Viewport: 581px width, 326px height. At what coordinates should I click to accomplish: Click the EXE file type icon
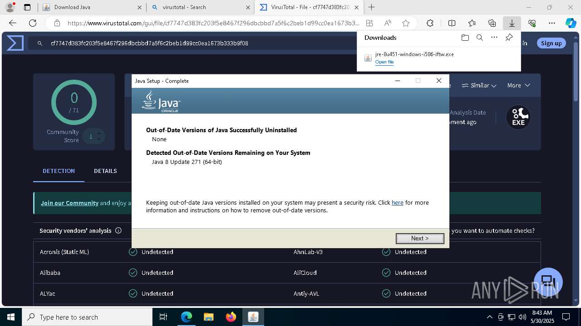[518, 117]
